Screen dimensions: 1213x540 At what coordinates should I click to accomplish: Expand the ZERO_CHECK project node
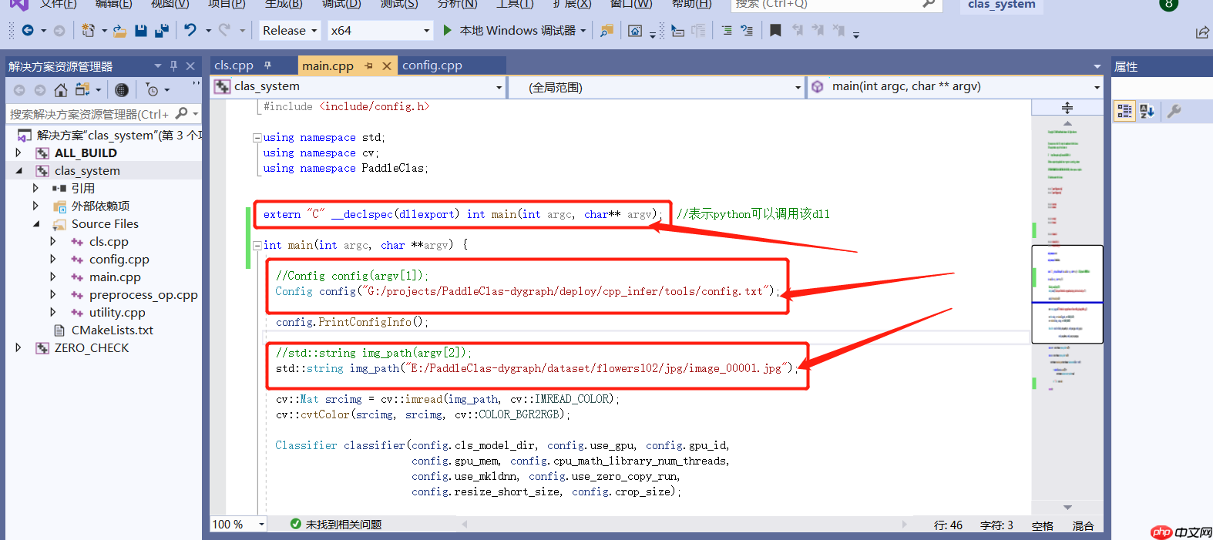pos(18,347)
